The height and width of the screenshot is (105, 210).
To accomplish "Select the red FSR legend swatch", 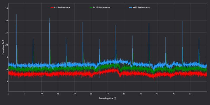I will pyautogui.click(x=52, y=8).
